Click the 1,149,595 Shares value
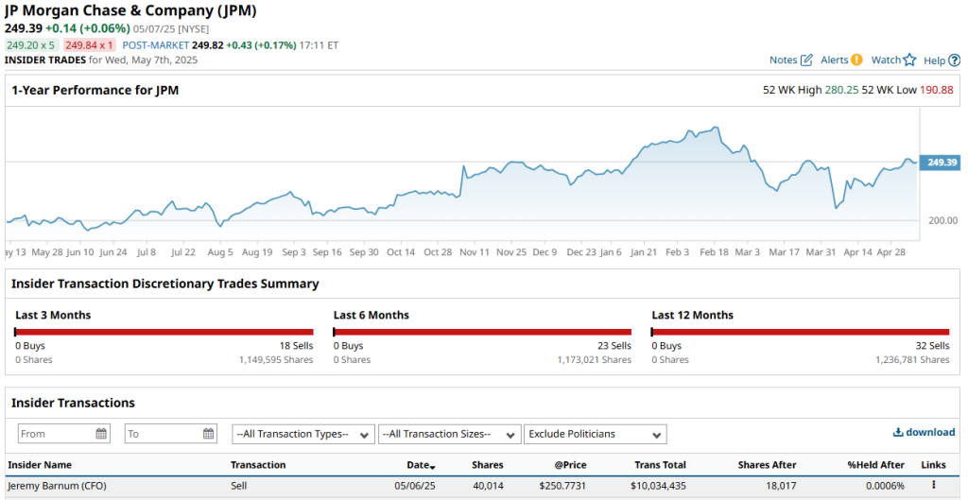The image size is (968, 500). [276, 360]
